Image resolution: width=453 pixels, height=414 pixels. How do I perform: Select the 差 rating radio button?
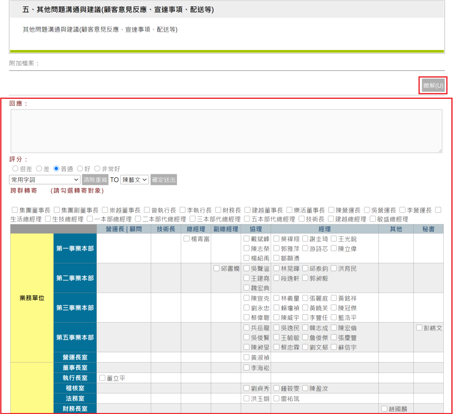39,168
